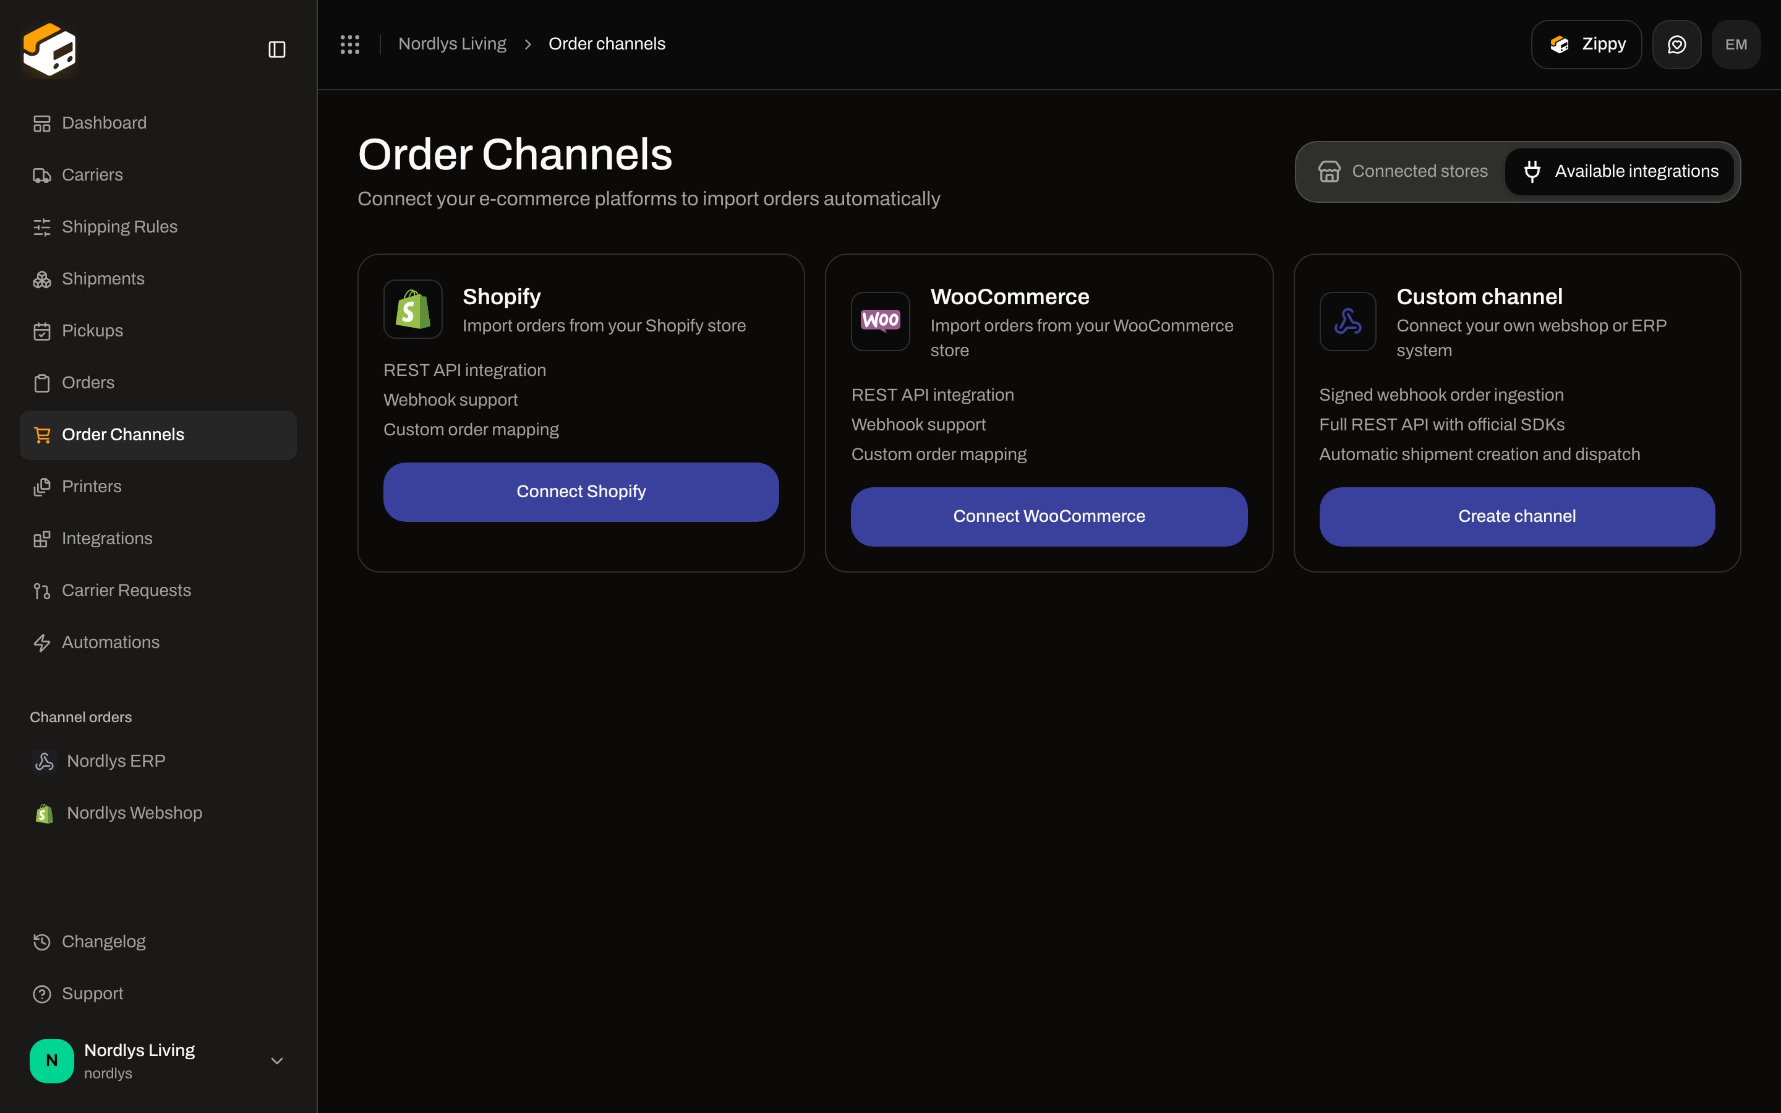This screenshot has height=1113, width=1781.
Task: Open the EM user avatar menu
Action: [x=1736, y=44]
